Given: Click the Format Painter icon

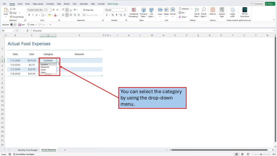Looking at the screenshot, I should pyautogui.click(x=11, y=17).
